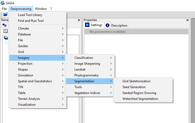Run Seeded Region Growing tool
This screenshot has width=195, height=123.
(143, 93)
